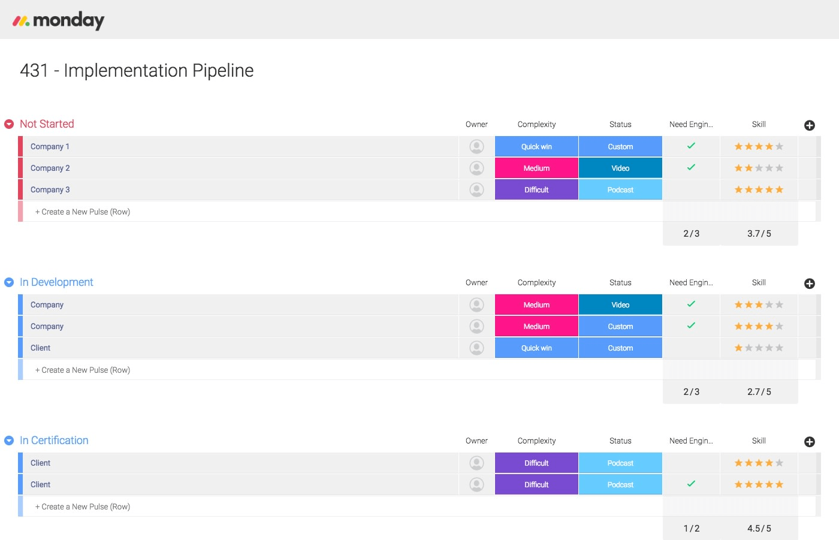Set star rating for Company 1
839x540 pixels.
[x=759, y=146]
